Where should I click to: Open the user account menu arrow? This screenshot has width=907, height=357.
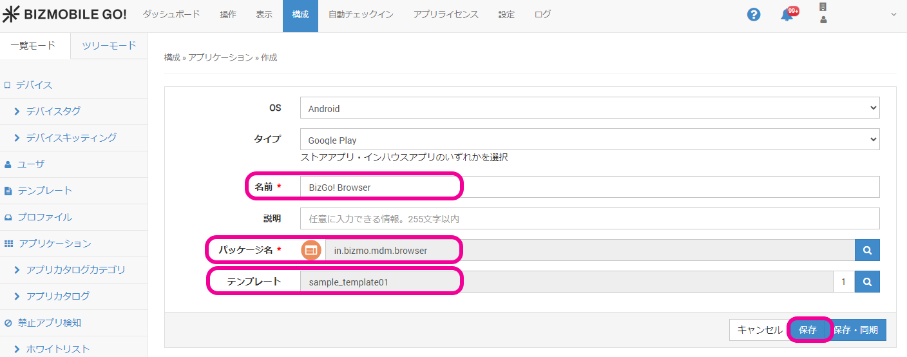tap(893, 15)
